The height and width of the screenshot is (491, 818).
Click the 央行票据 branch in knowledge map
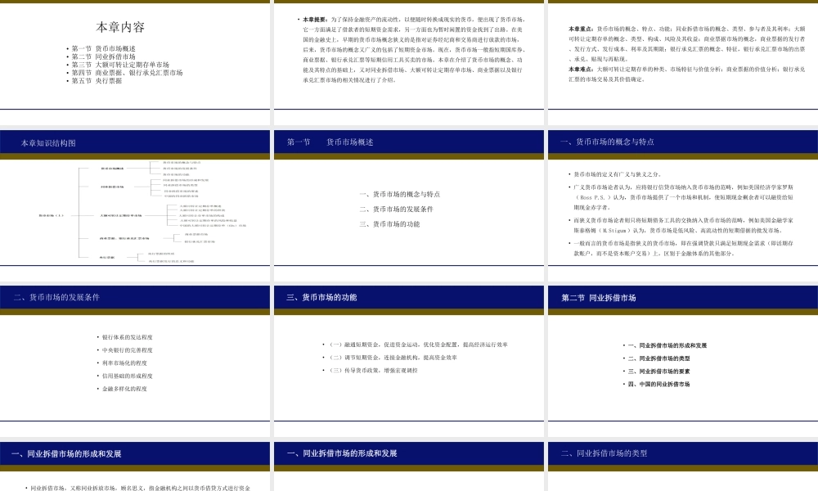106,256
